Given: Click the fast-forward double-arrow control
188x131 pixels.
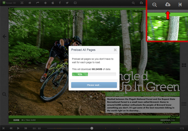Looking at the screenshot, I should point(26,128).
